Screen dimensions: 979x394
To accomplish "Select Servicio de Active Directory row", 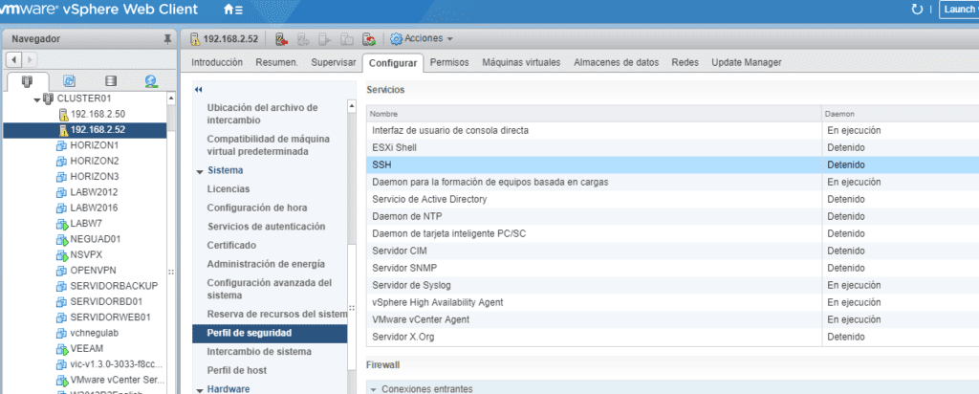I will [672, 199].
